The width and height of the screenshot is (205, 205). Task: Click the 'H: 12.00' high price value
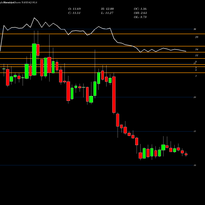[107, 9]
